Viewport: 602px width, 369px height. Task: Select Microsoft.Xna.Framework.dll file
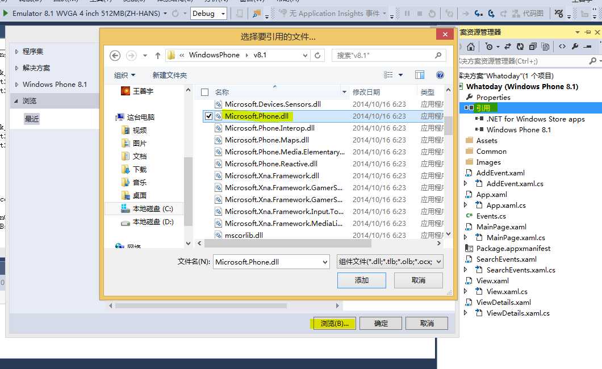[x=272, y=175]
